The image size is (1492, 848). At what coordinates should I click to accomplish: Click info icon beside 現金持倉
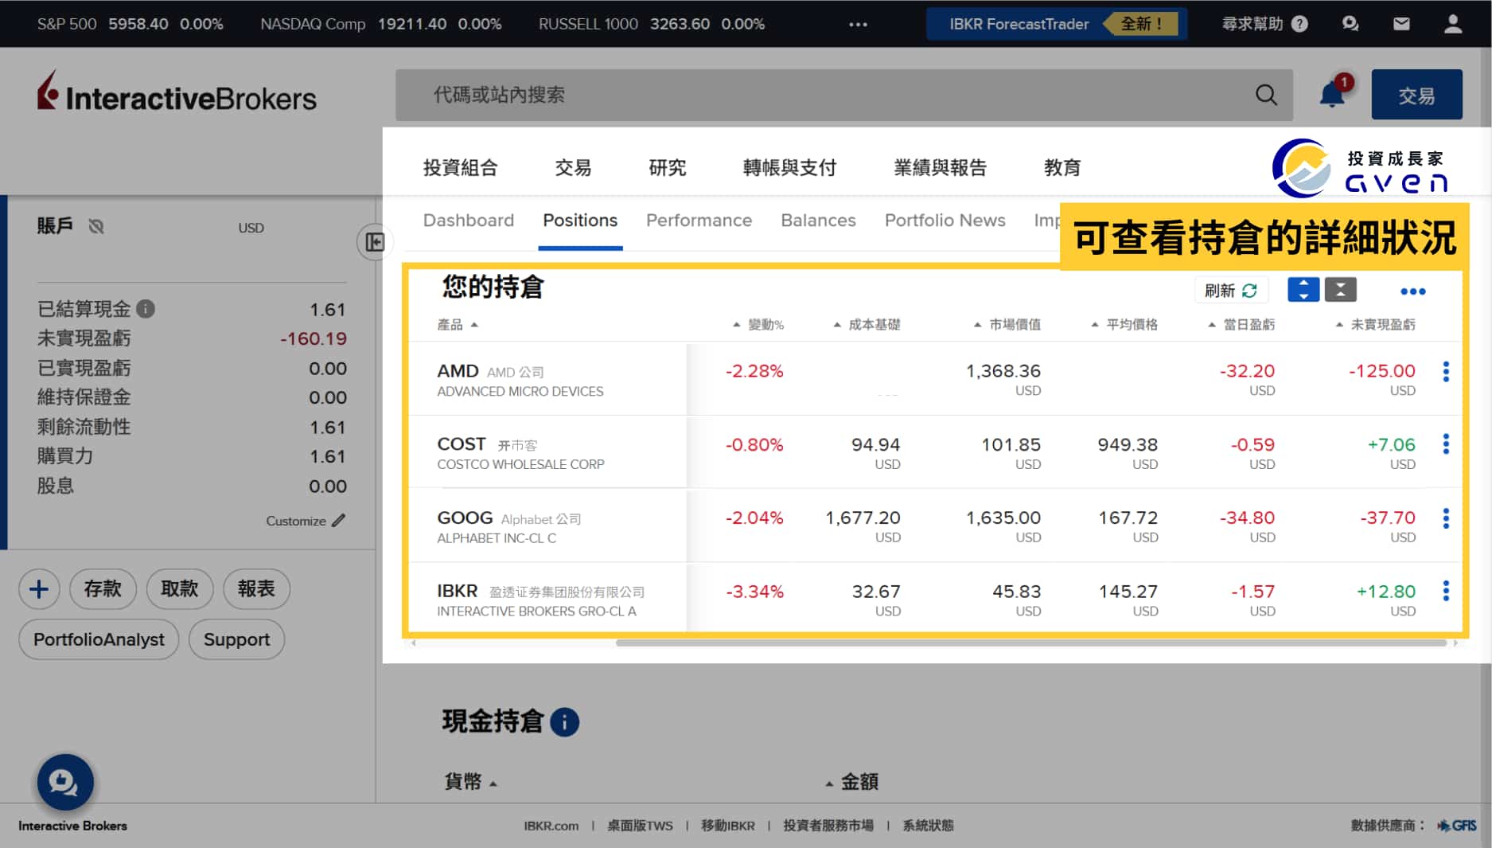[564, 722]
